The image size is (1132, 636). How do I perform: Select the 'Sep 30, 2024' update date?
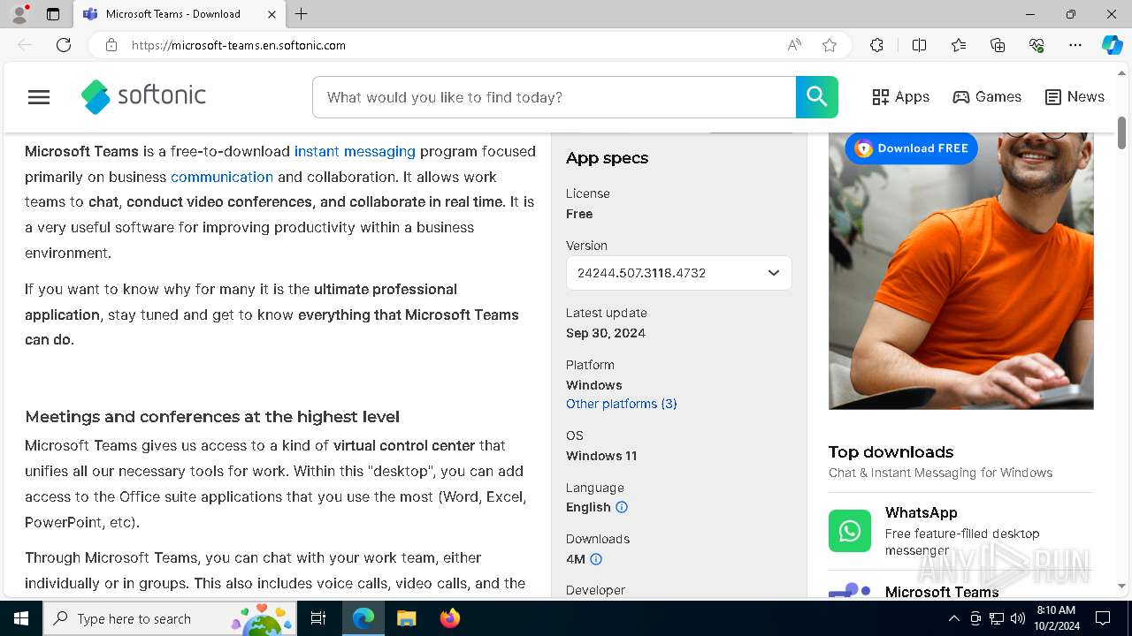point(606,333)
